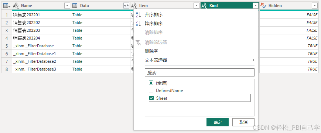Click the Hidden column boolean type icon

tap(263, 6)
